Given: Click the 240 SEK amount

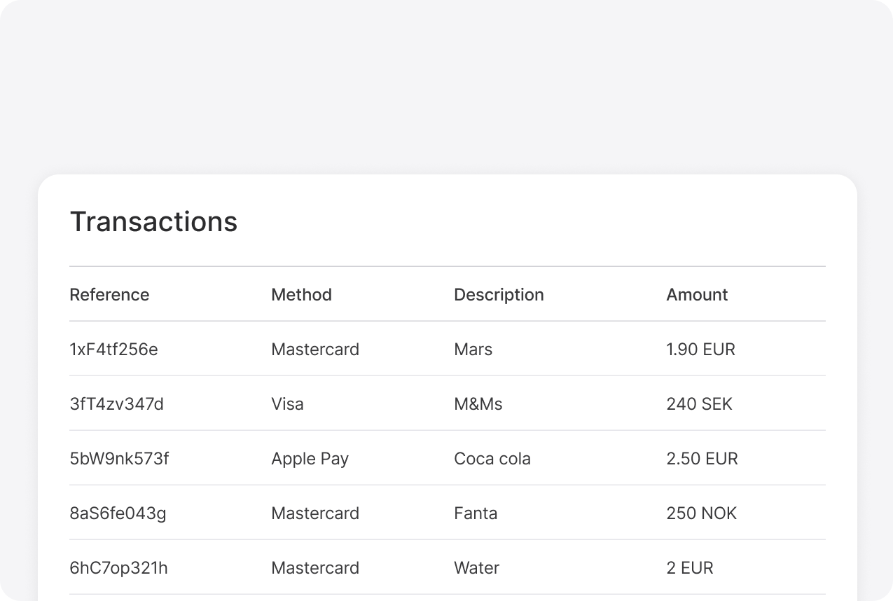Looking at the screenshot, I should click(699, 404).
